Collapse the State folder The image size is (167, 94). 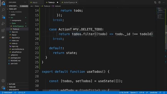pyautogui.click(x=14, y=23)
